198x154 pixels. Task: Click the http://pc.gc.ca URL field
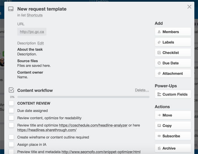pos(32,32)
